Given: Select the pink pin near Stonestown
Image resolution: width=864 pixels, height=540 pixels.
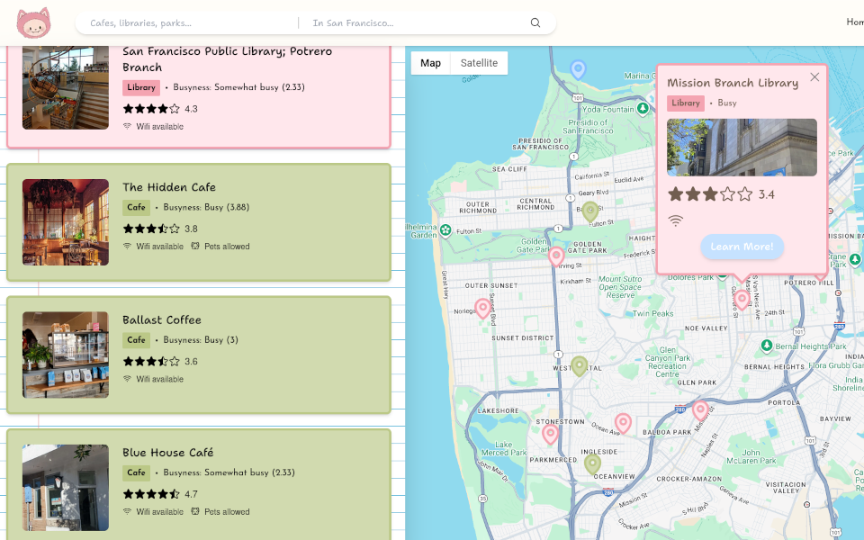Looking at the screenshot, I should coord(551,433).
